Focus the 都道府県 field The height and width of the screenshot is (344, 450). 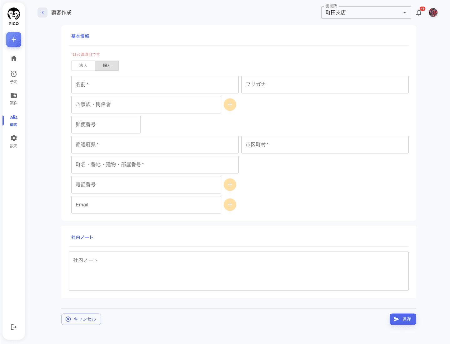pyautogui.click(x=155, y=144)
